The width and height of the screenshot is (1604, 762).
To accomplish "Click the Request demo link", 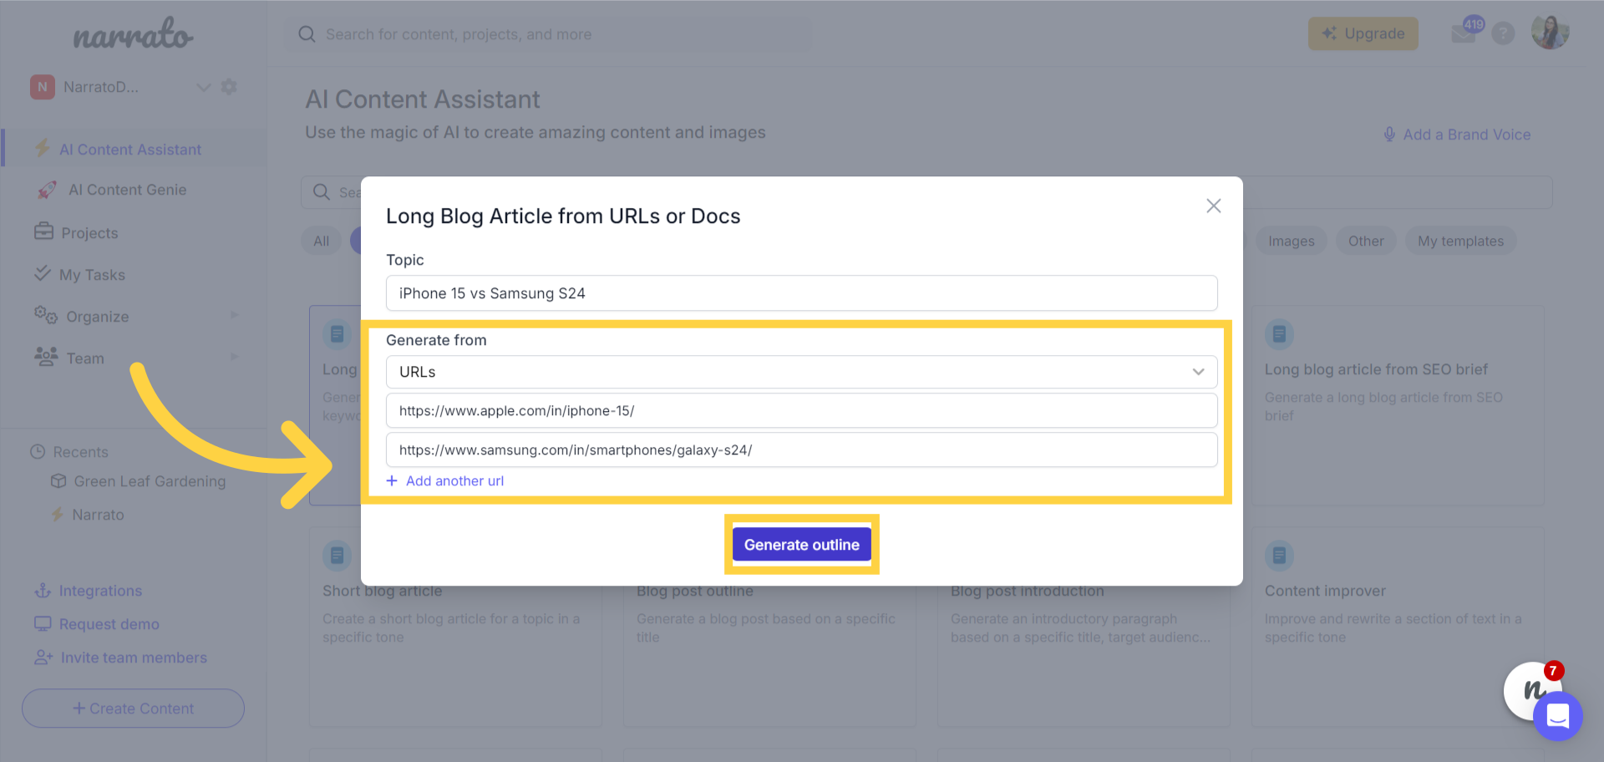I will (x=109, y=624).
